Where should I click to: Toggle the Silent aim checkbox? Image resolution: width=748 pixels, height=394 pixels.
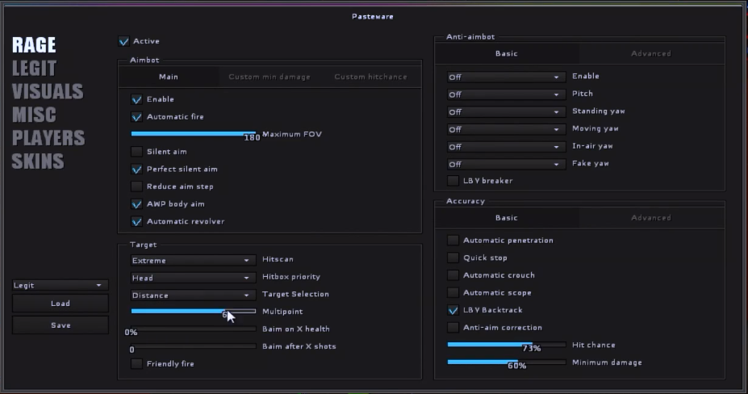(x=137, y=152)
